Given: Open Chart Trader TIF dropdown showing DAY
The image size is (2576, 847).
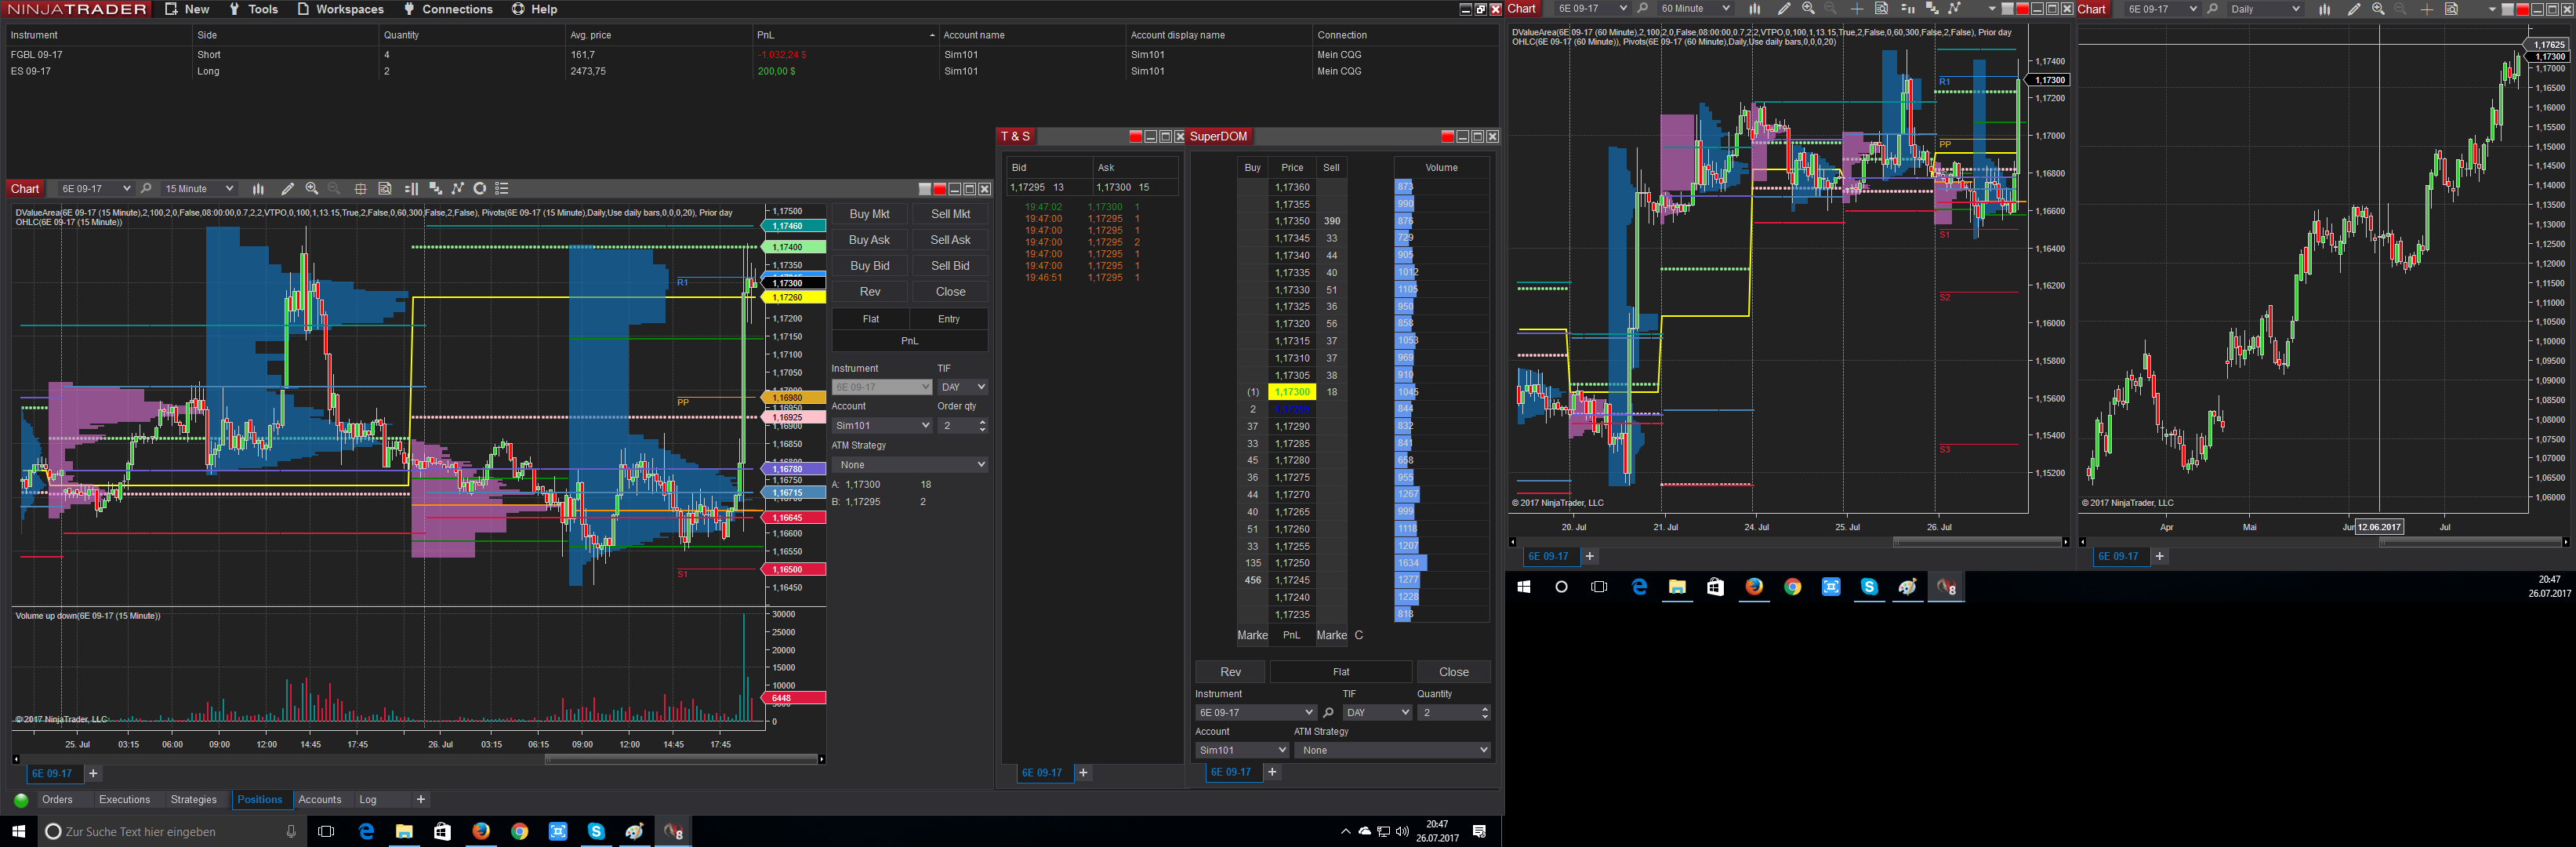Looking at the screenshot, I should pos(963,387).
